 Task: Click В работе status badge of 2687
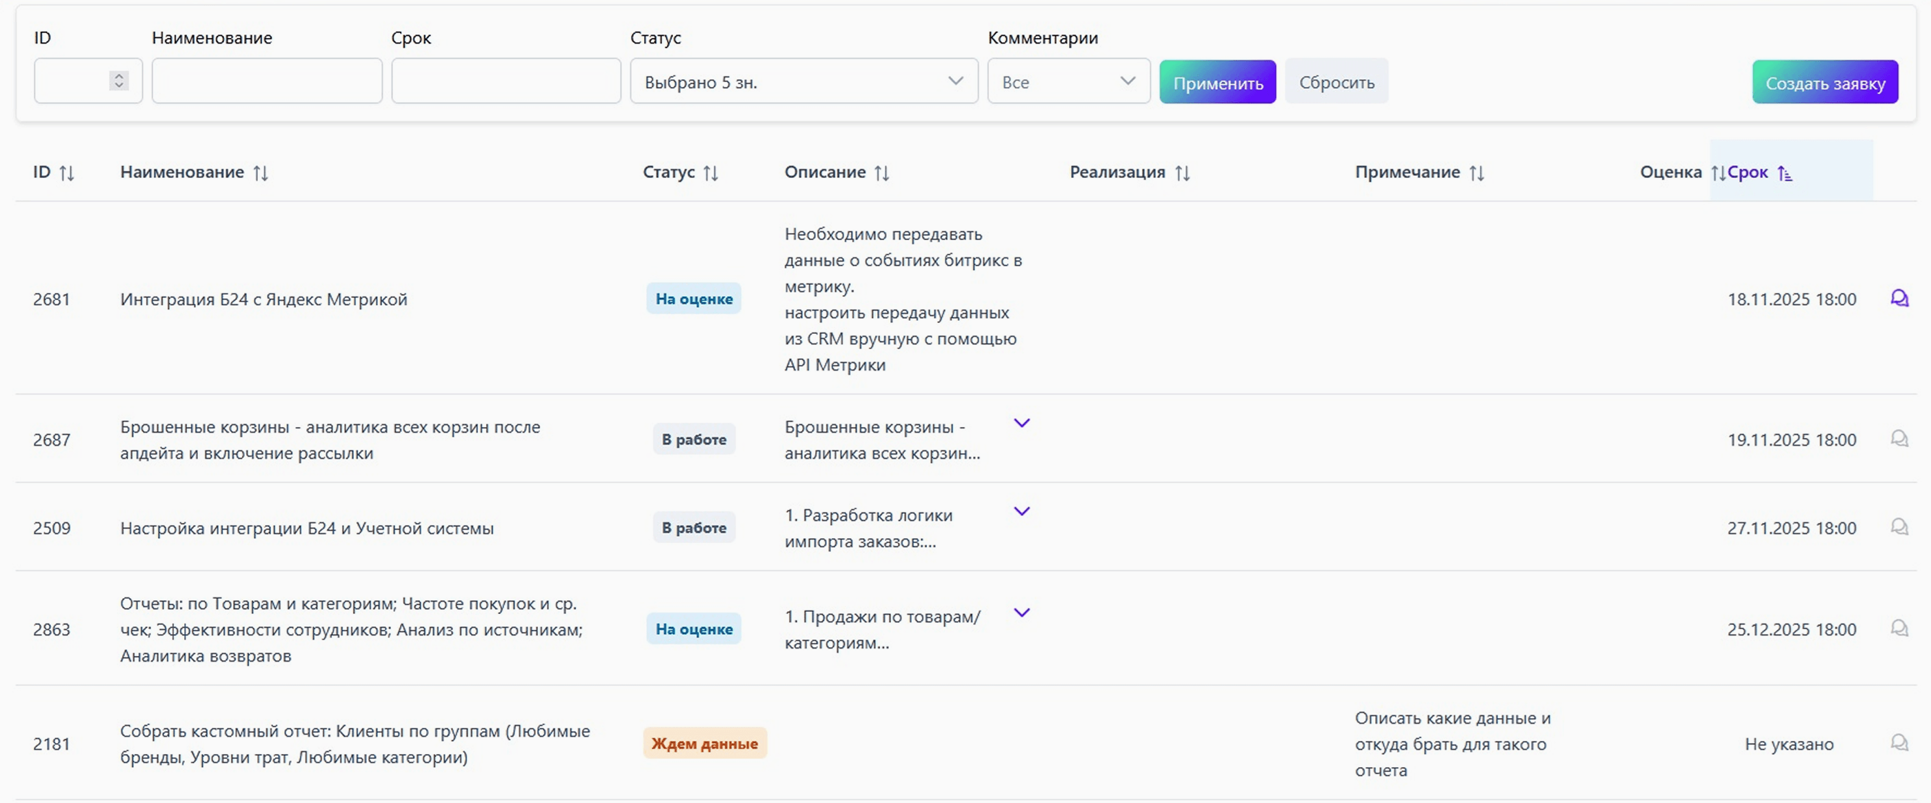pos(694,439)
